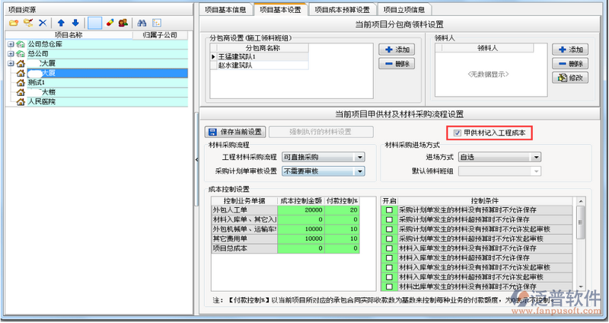Image resolution: width=609 pixels, height=323 pixels.
Task: Enable 材料出库单发生的材料没有预算时不允许保存
Action: (x=389, y=287)
